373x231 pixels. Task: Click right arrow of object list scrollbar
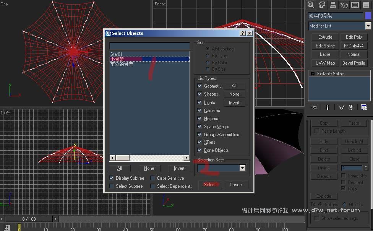pyautogui.click(x=186, y=158)
